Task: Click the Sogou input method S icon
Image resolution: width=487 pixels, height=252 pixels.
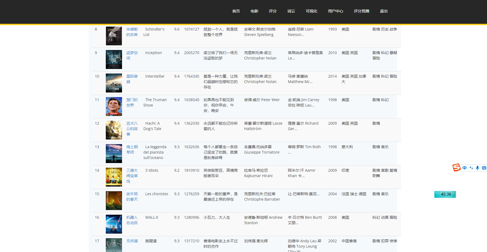Action: (x=457, y=168)
